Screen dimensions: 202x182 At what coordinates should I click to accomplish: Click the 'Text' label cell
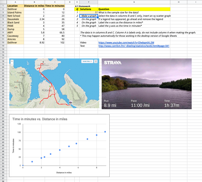coord(89,46)
